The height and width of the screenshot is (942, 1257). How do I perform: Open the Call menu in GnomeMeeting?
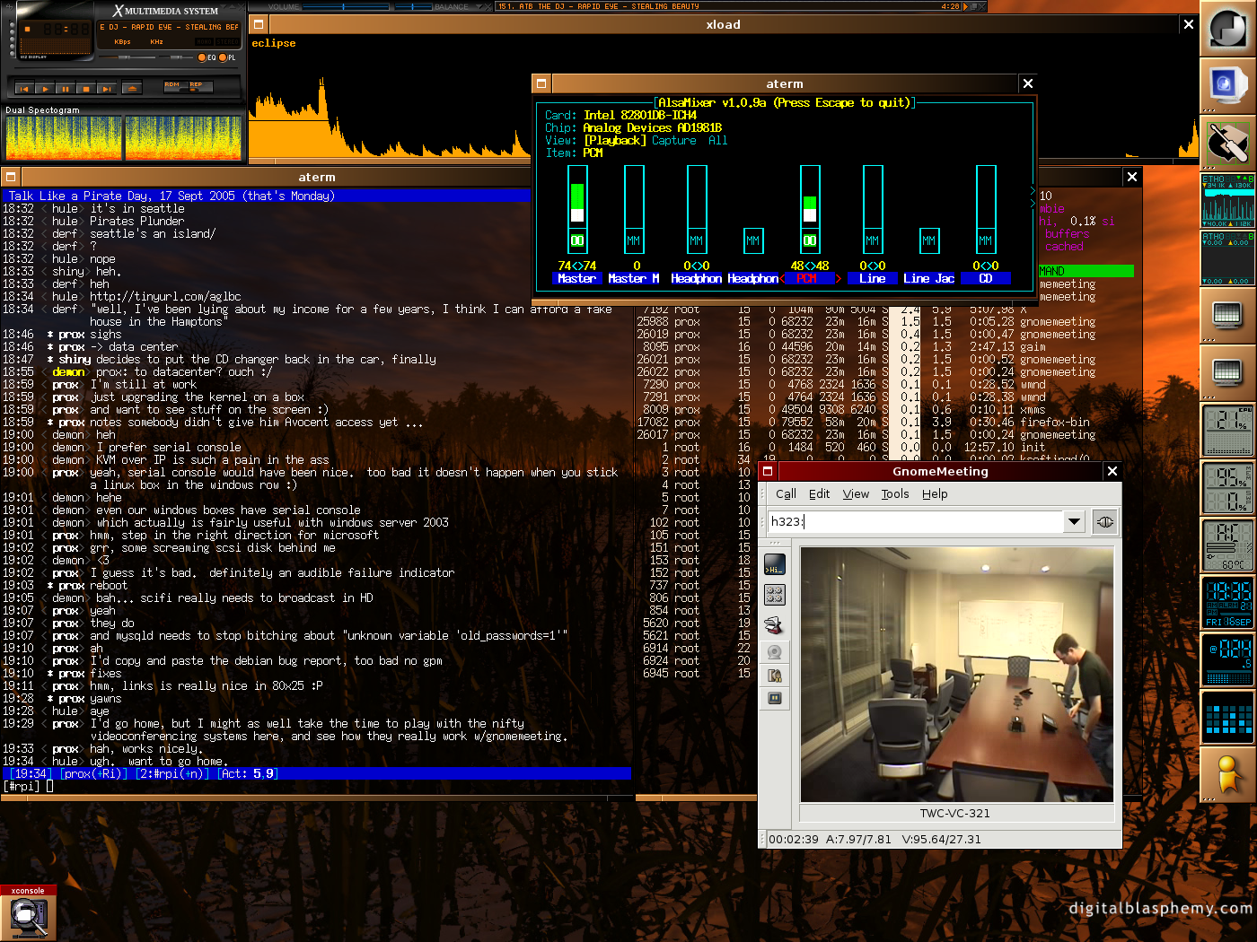(786, 493)
